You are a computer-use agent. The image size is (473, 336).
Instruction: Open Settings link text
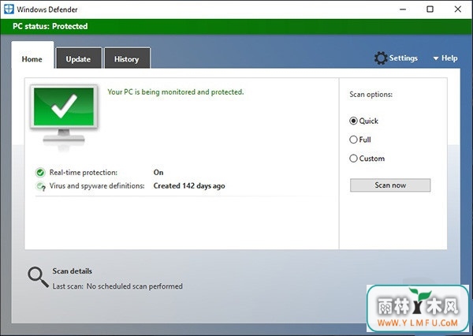[x=404, y=58]
